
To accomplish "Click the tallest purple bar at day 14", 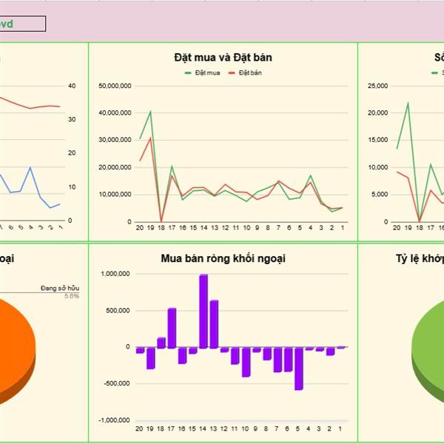I will pos(203,311).
